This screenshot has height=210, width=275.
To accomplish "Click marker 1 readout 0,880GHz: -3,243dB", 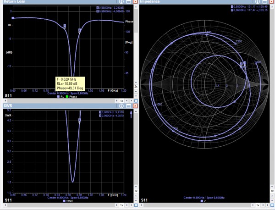I will pyautogui.click(x=110, y=8).
